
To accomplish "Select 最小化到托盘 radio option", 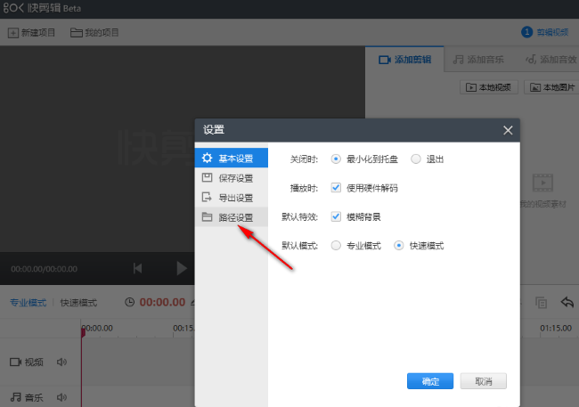I will coord(336,159).
